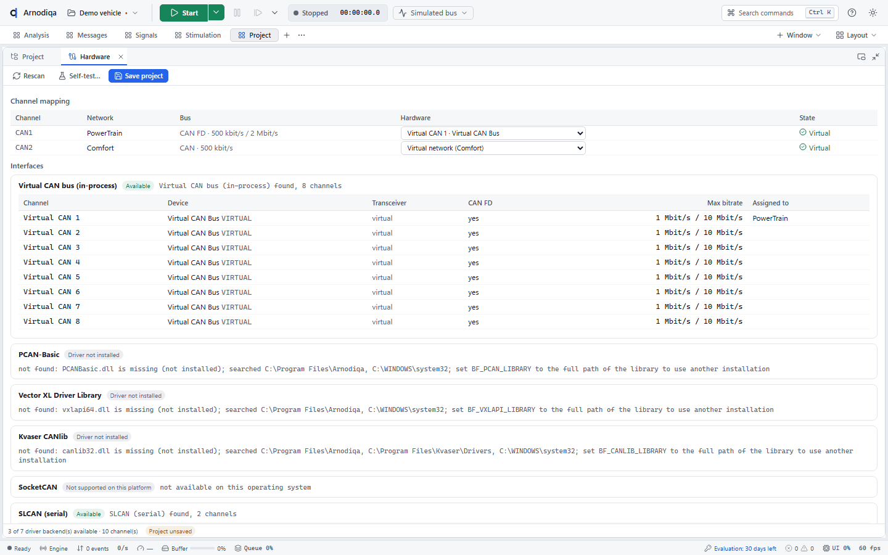Click the Buffer usage progress bar
The height and width of the screenshot is (555, 888).
point(202,548)
